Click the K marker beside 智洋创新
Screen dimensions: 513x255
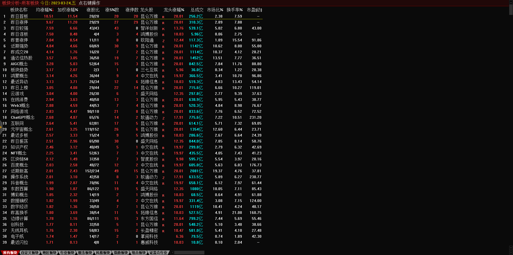(x=163, y=29)
